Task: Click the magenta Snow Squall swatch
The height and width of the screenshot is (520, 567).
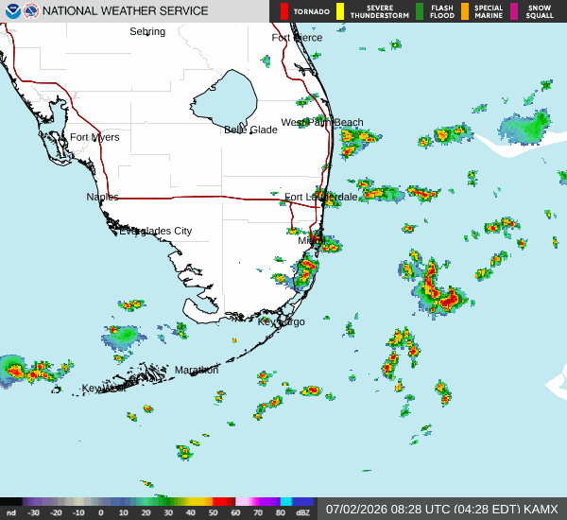Action: [x=514, y=11]
